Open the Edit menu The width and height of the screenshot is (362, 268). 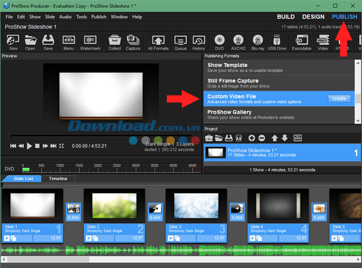point(21,17)
